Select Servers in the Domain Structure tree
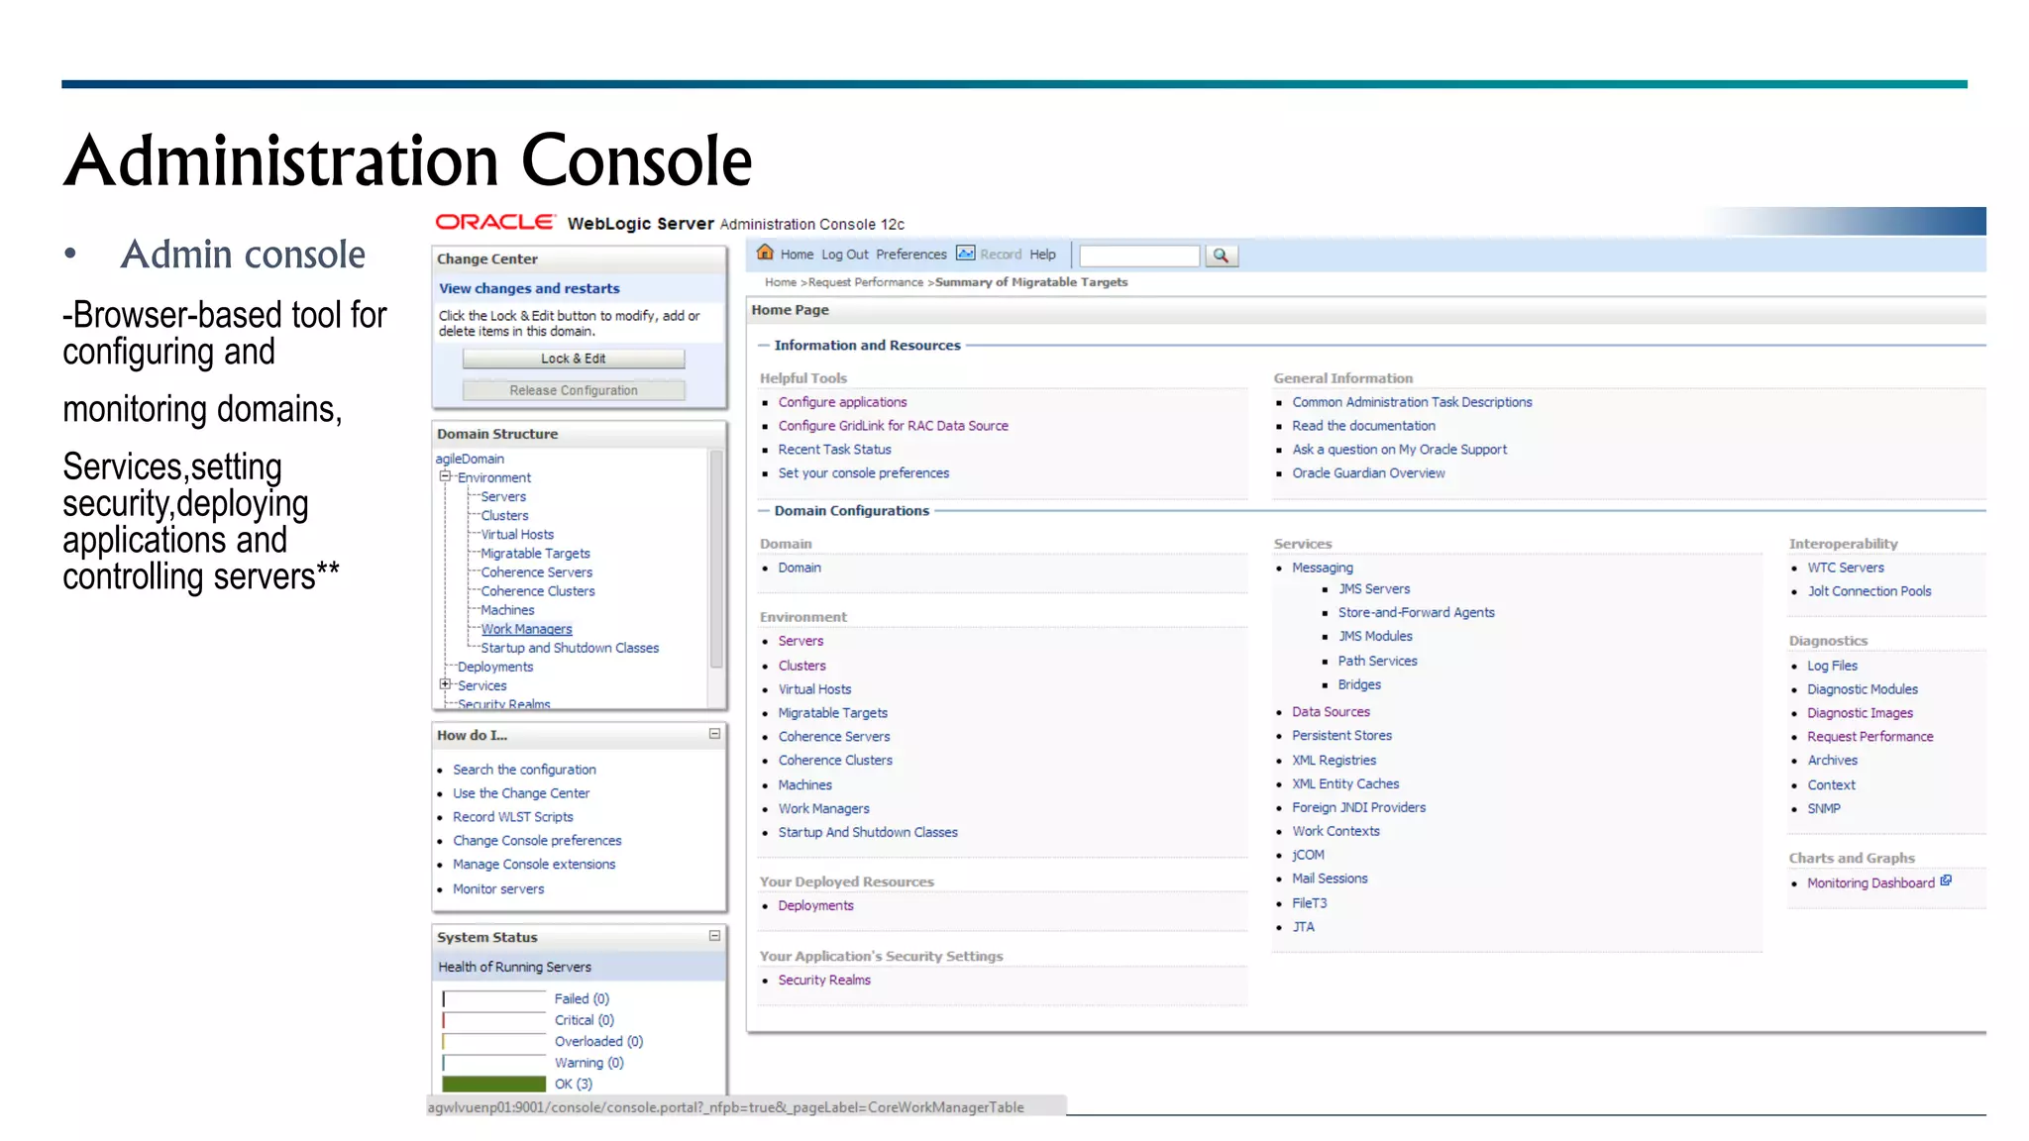The height and width of the screenshot is (1141, 2029). [503, 496]
